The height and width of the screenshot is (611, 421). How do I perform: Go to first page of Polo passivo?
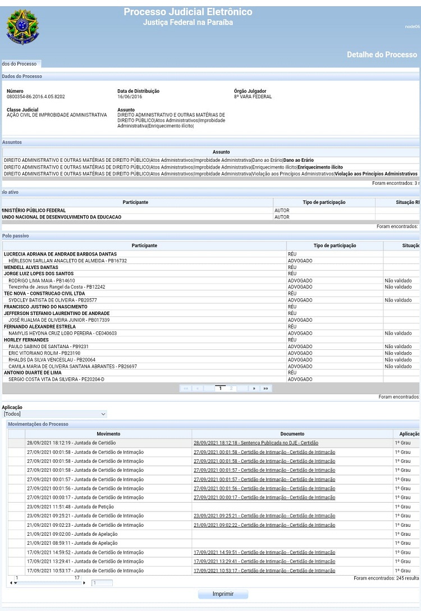coord(186,388)
